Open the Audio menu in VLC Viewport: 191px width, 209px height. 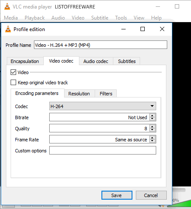(x=58, y=18)
